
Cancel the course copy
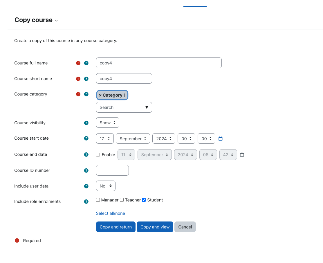[185, 227]
